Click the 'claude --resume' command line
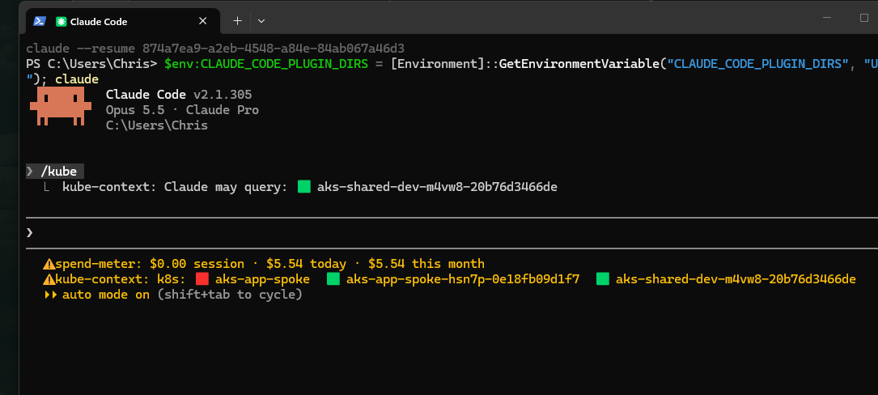 (215, 49)
